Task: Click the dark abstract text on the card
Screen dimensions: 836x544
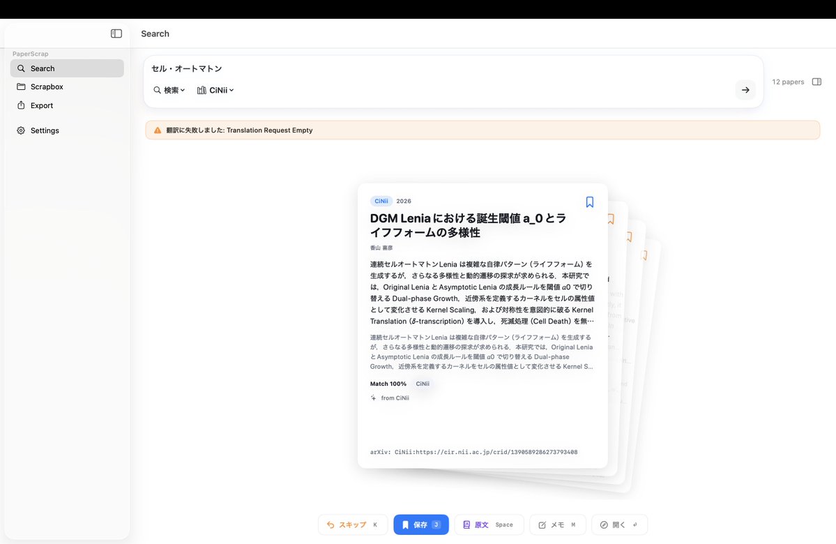Action: point(482,292)
